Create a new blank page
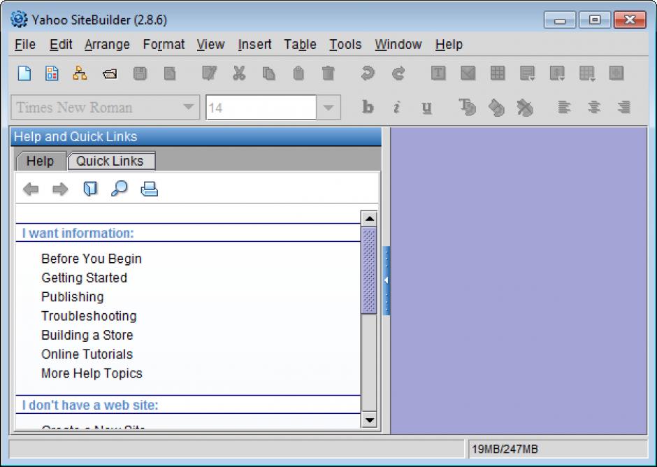This screenshot has height=467, width=657. pos(24,73)
